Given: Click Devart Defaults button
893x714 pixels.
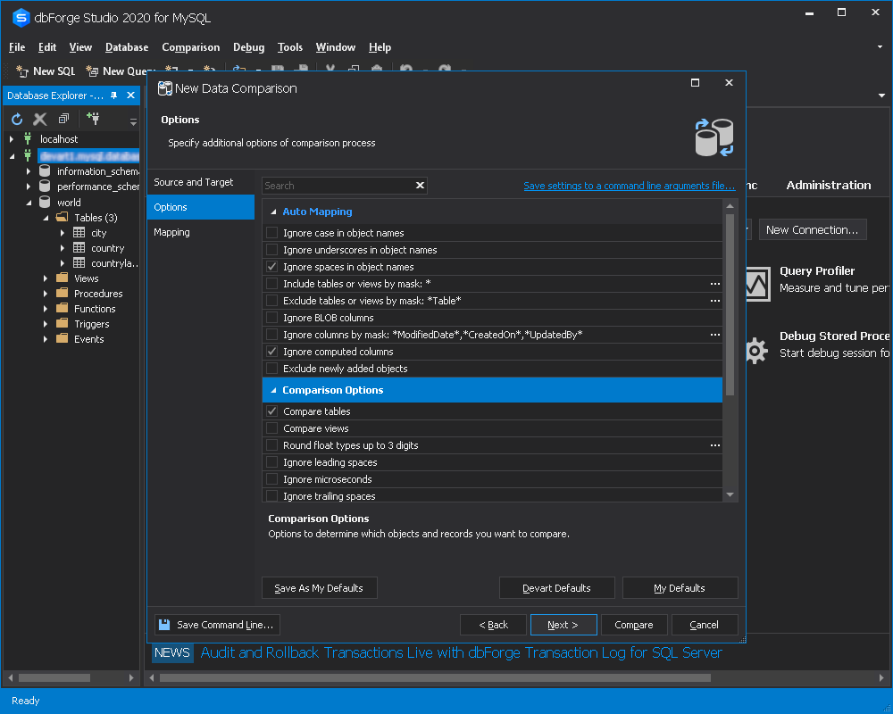Looking at the screenshot, I should click(x=556, y=587).
